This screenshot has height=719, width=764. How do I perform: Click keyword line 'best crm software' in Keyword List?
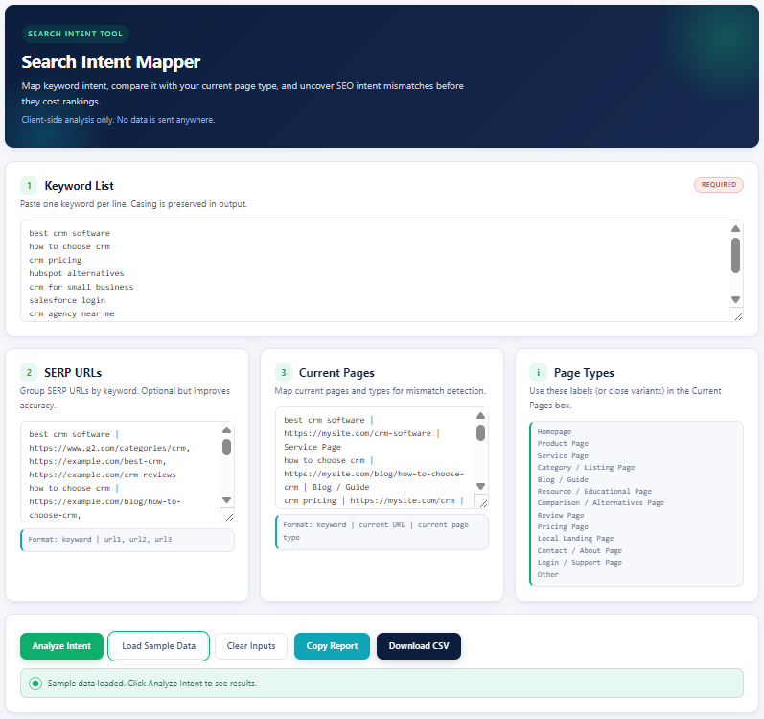click(x=70, y=233)
